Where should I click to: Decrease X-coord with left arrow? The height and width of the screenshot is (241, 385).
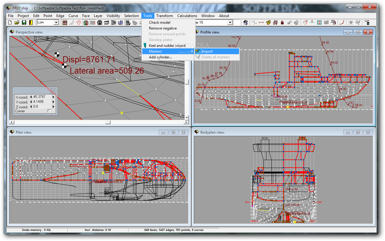[31, 97]
